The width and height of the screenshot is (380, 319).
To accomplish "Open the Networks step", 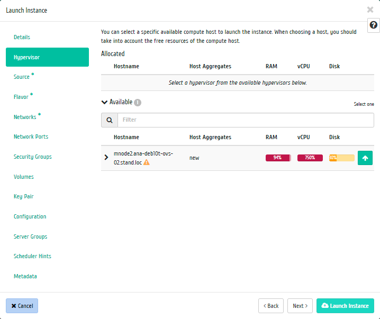I will 25,117.
